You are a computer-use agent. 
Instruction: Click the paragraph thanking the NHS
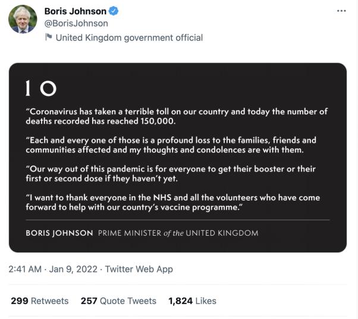pyautogui.click(x=172, y=202)
